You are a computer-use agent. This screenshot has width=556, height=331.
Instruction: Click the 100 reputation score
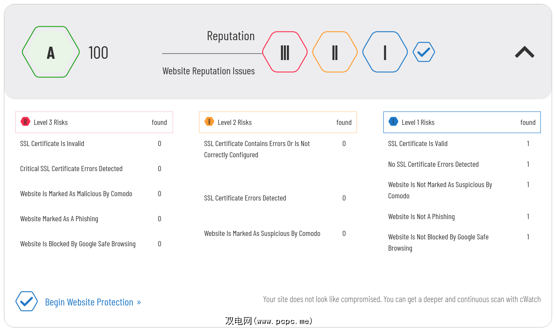click(98, 53)
